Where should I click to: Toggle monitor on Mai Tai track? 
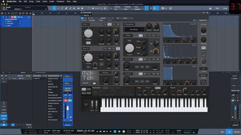click(15, 17)
